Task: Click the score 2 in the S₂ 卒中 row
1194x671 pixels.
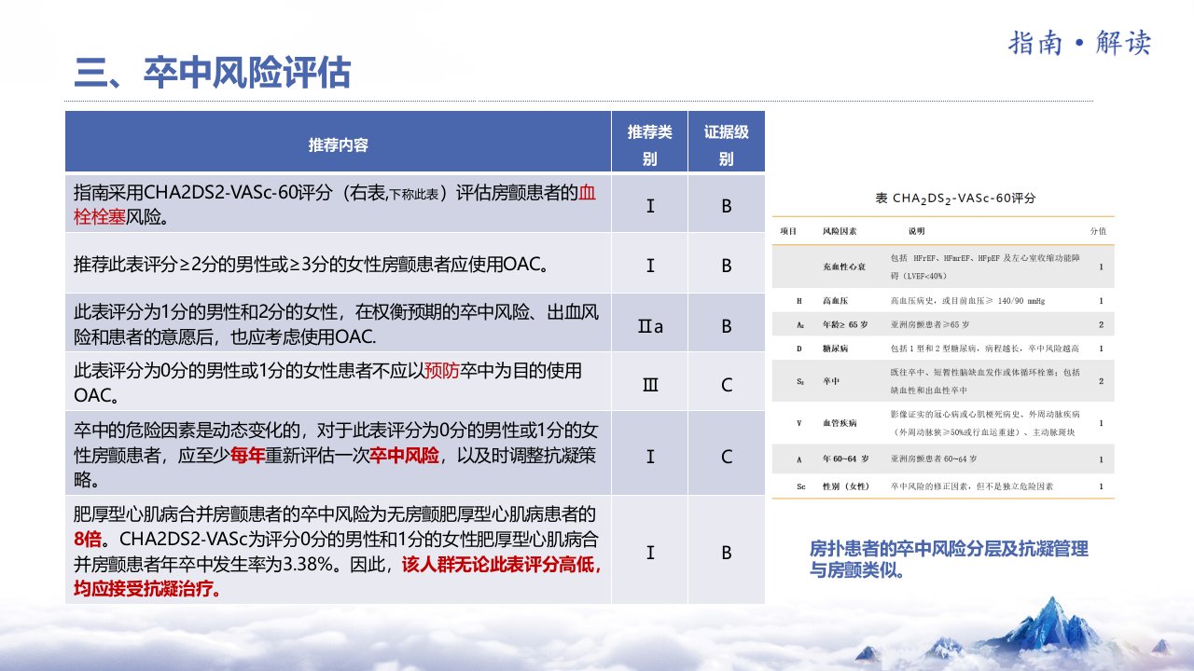Action: pyautogui.click(x=1101, y=381)
